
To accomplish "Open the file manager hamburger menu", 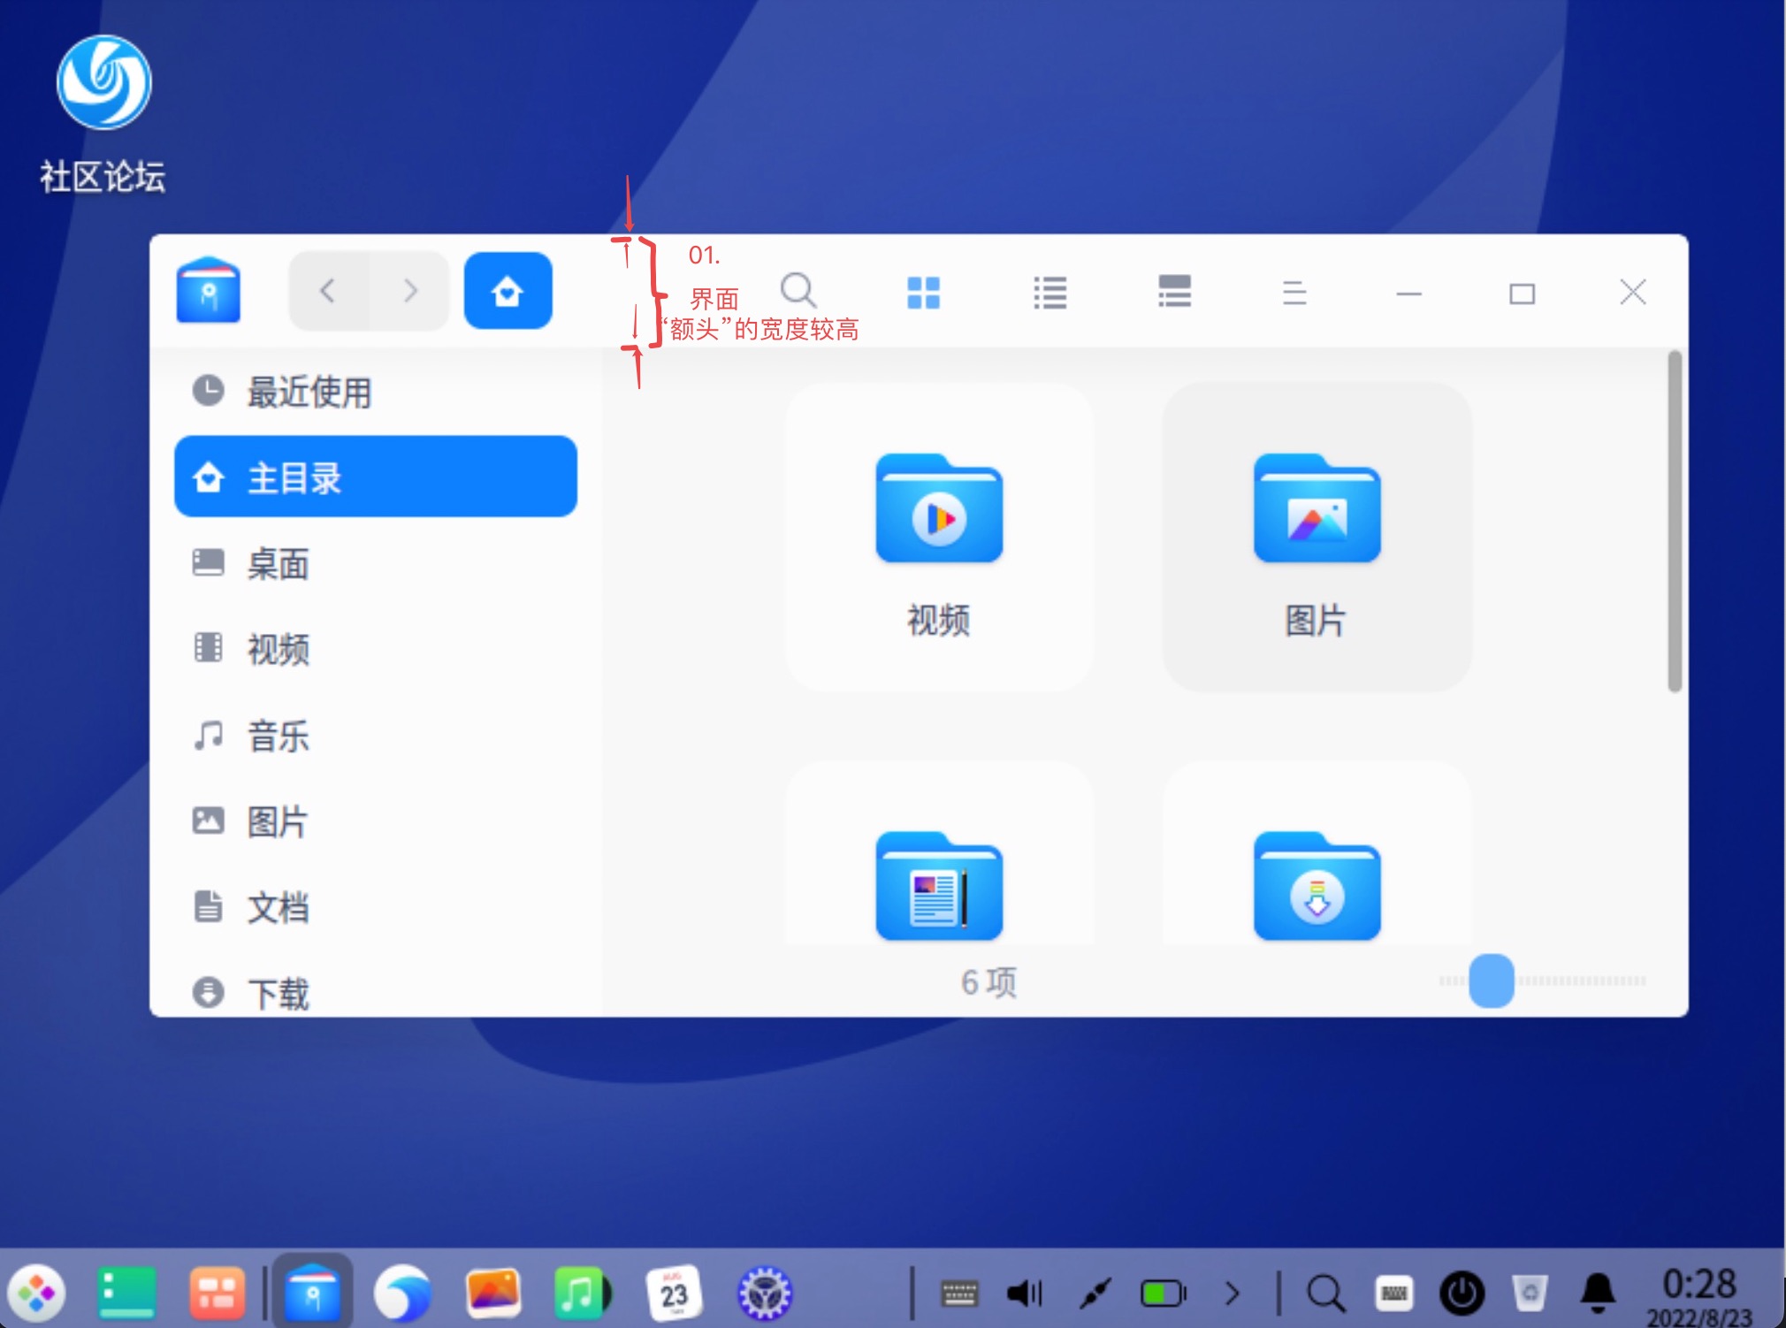I will pos(1294,293).
